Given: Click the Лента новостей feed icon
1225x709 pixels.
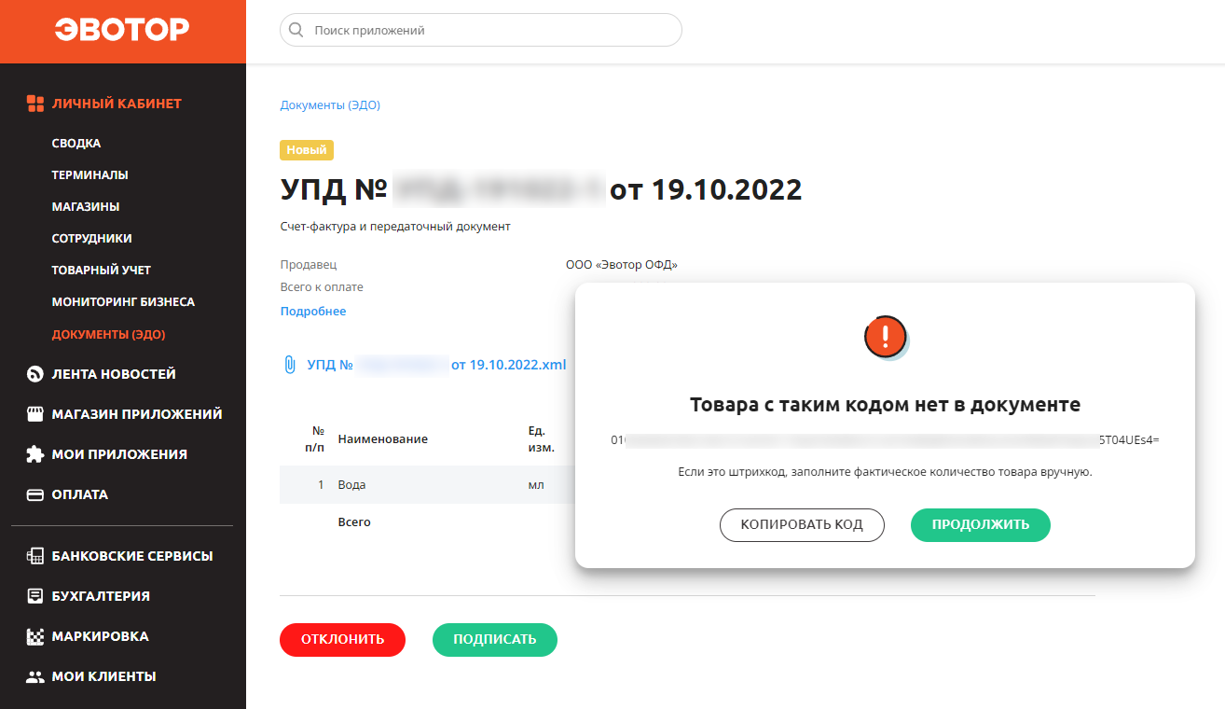Looking at the screenshot, I should pos(35,374).
